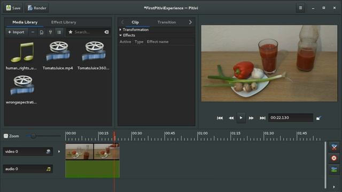This screenshot has height=192, width=342.
Task: Click the lightbulb icon in media toolbar
Action: click(x=50, y=32)
